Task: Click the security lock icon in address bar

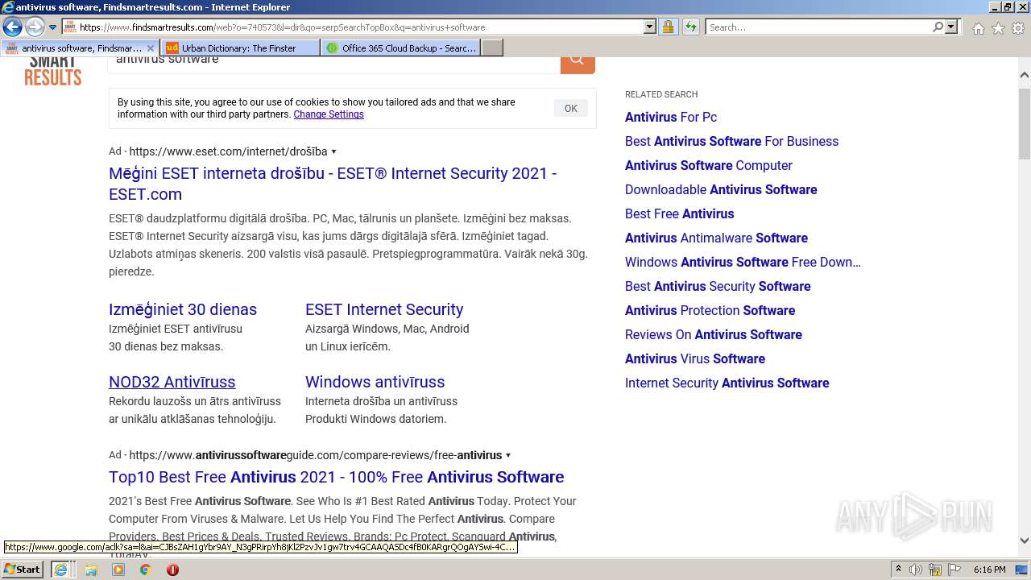Action: tap(668, 27)
